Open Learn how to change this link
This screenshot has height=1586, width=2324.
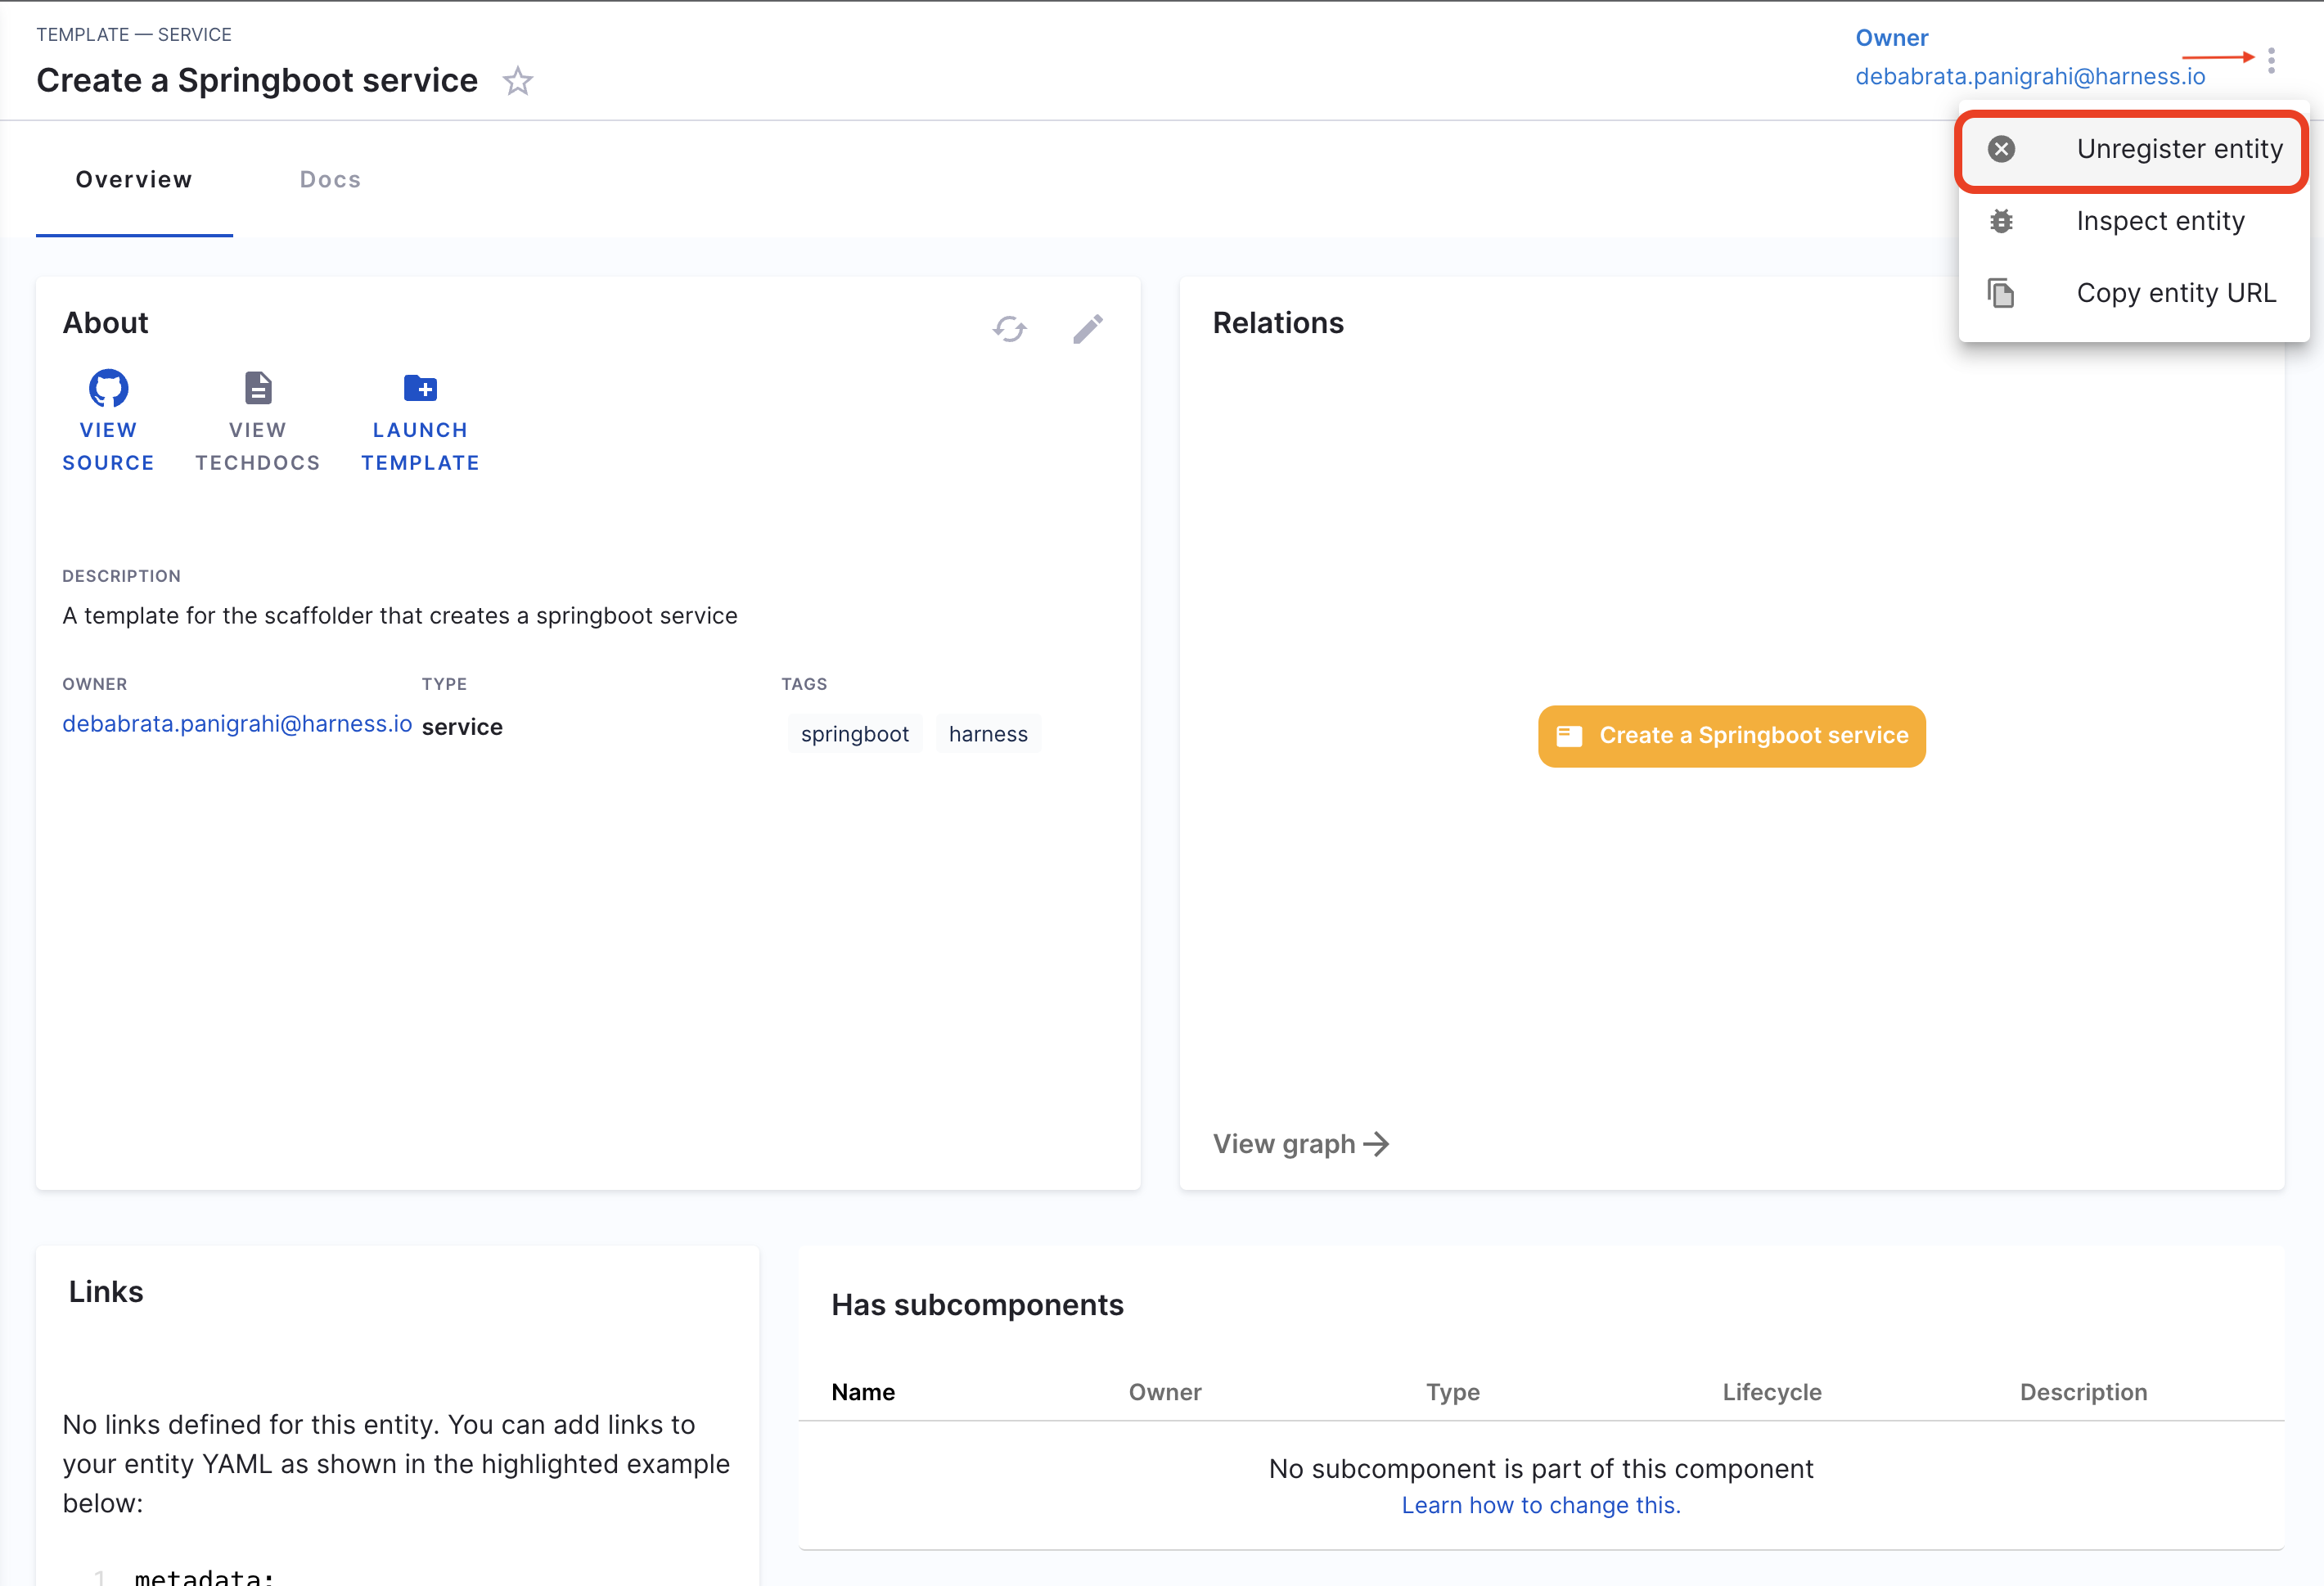[x=1540, y=1505]
